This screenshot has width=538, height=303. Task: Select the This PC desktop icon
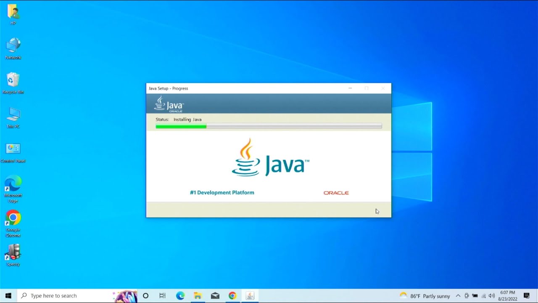coord(13,118)
